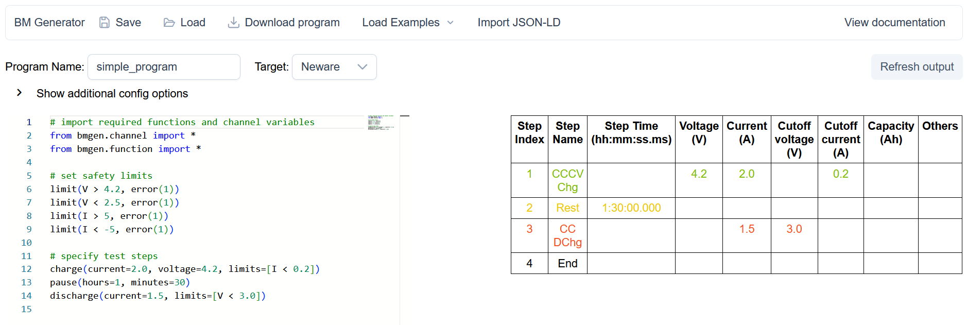
Task: Click the Program Name input field
Action: [164, 67]
